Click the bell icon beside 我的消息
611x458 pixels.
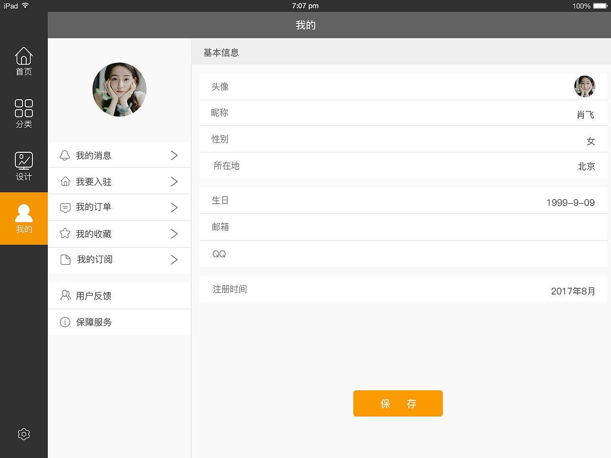pyautogui.click(x=65, y=156)
